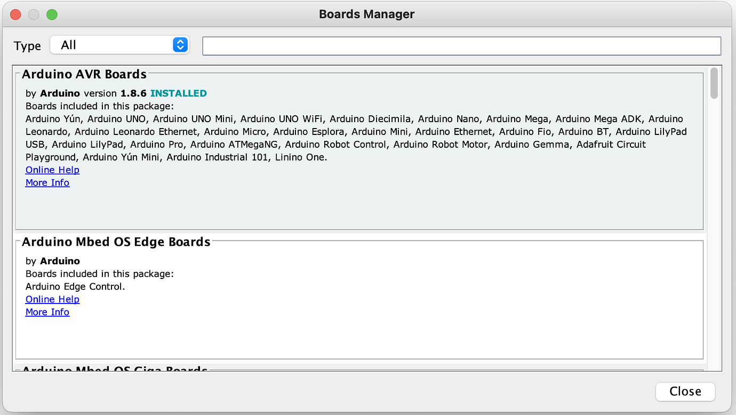736x415 pixels.
Task: Click the INSTALLED status label in AVR entry
Action: click(x=179, y=93)
